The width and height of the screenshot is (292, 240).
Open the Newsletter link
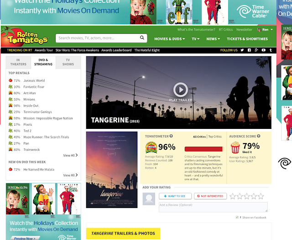pyautogui.click(x=245, y=30)
